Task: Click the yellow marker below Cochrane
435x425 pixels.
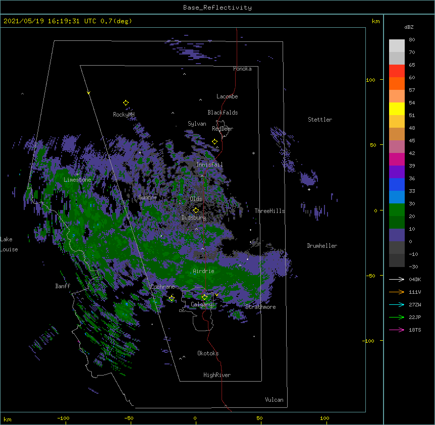Action: (x=172, y=298)
